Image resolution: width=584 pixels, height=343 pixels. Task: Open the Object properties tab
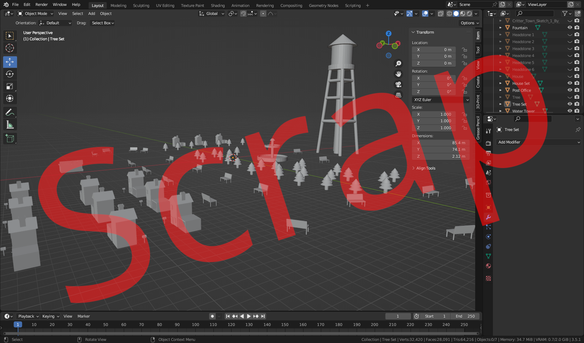tap(488, 207)
